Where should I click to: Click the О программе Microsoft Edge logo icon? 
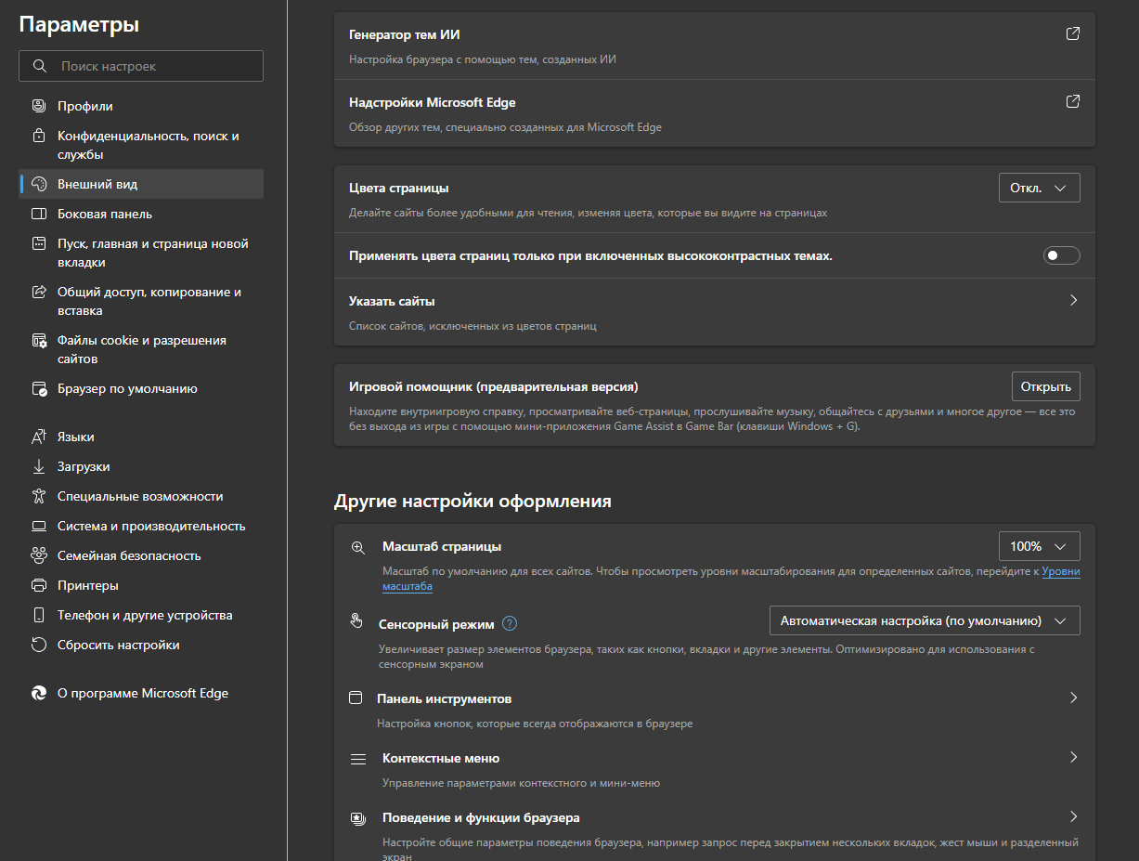39,693
